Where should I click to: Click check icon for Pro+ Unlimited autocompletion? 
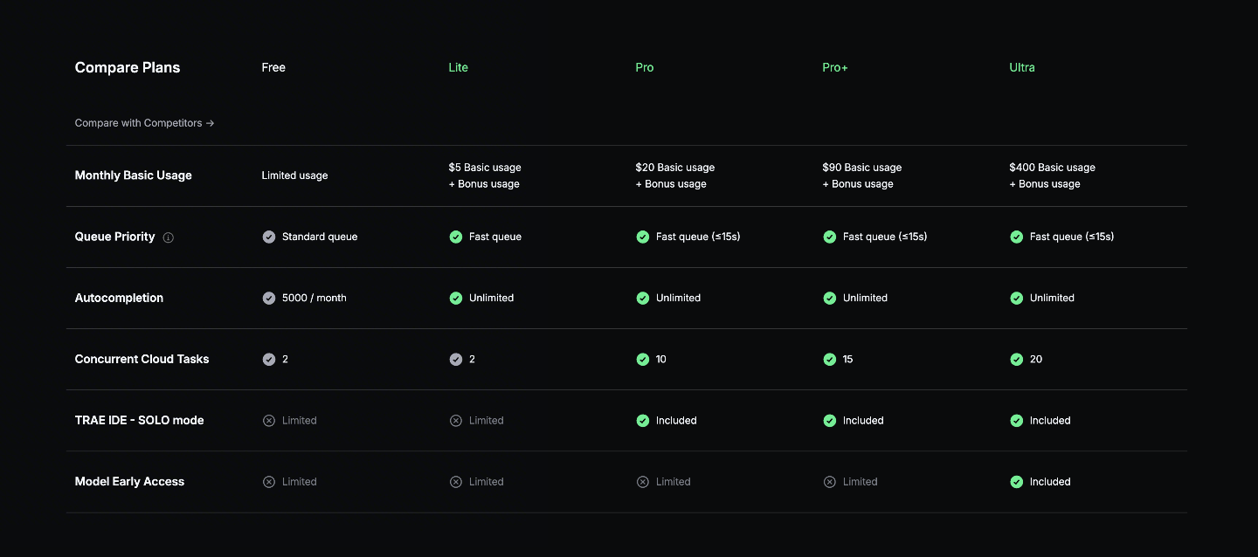(830, 298)
